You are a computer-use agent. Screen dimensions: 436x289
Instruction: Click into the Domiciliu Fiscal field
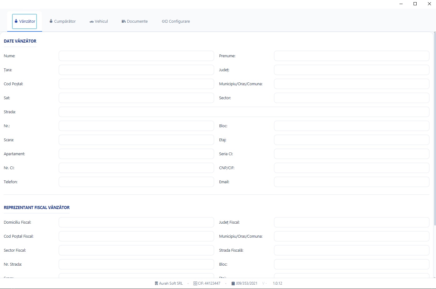136,222
